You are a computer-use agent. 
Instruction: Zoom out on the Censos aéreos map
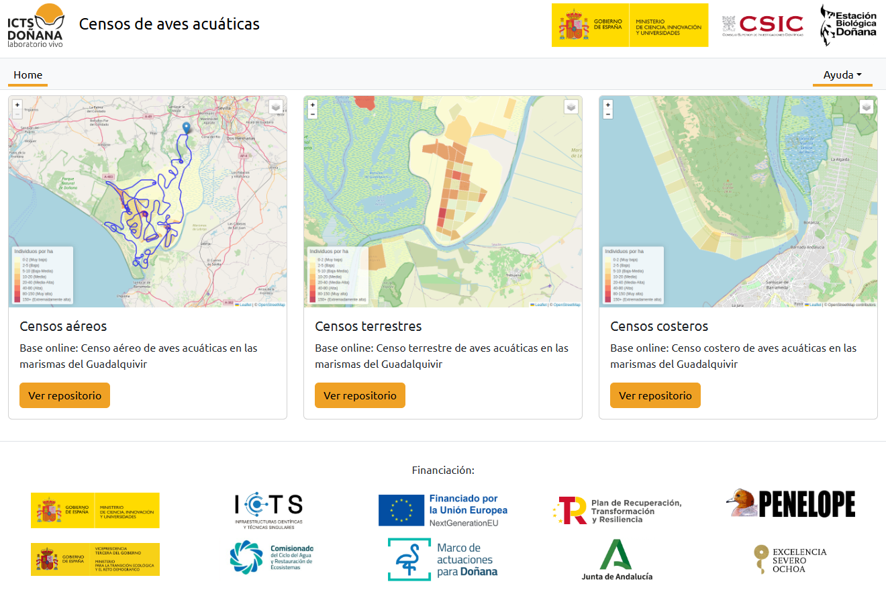[x=17, y=114]
